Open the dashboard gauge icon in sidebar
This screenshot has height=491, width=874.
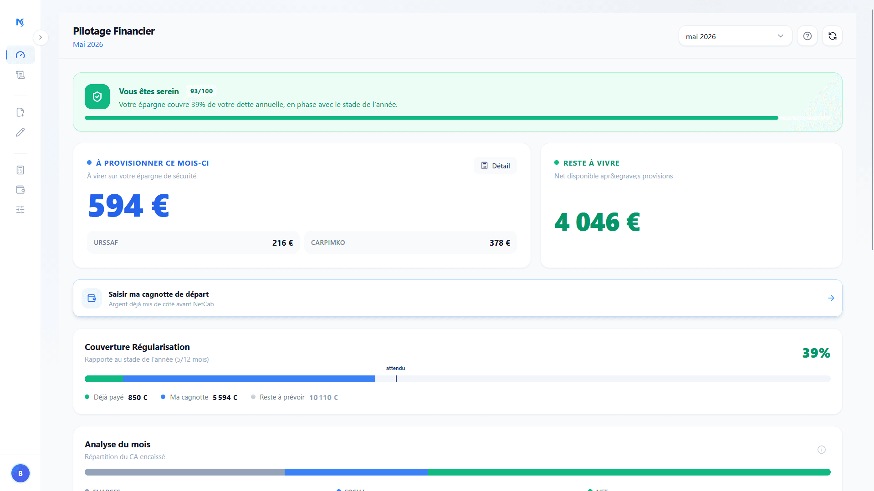click(x=20, y=55)
